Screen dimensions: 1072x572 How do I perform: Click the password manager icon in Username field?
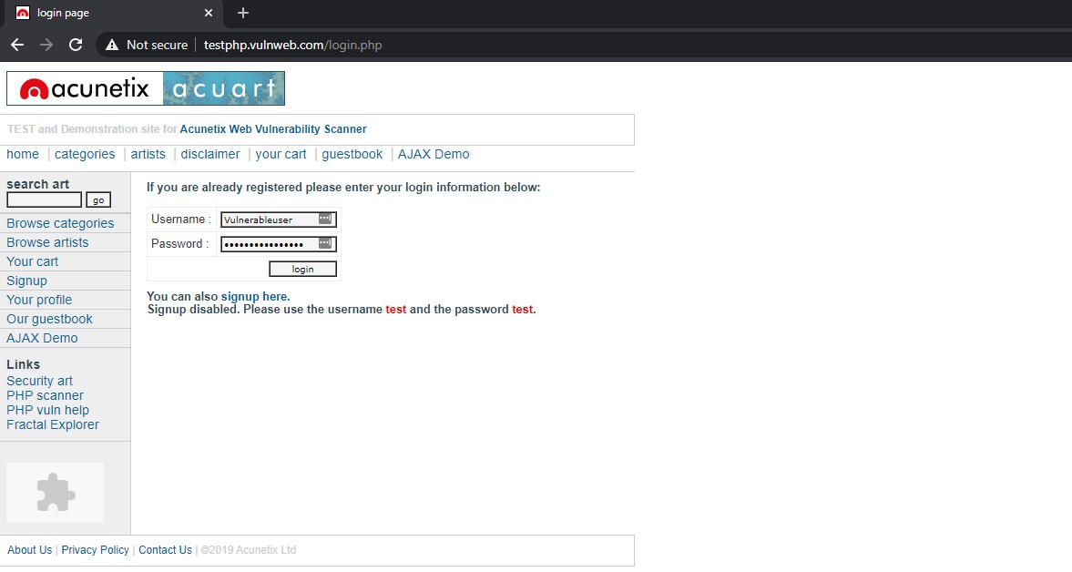(325, 219)
